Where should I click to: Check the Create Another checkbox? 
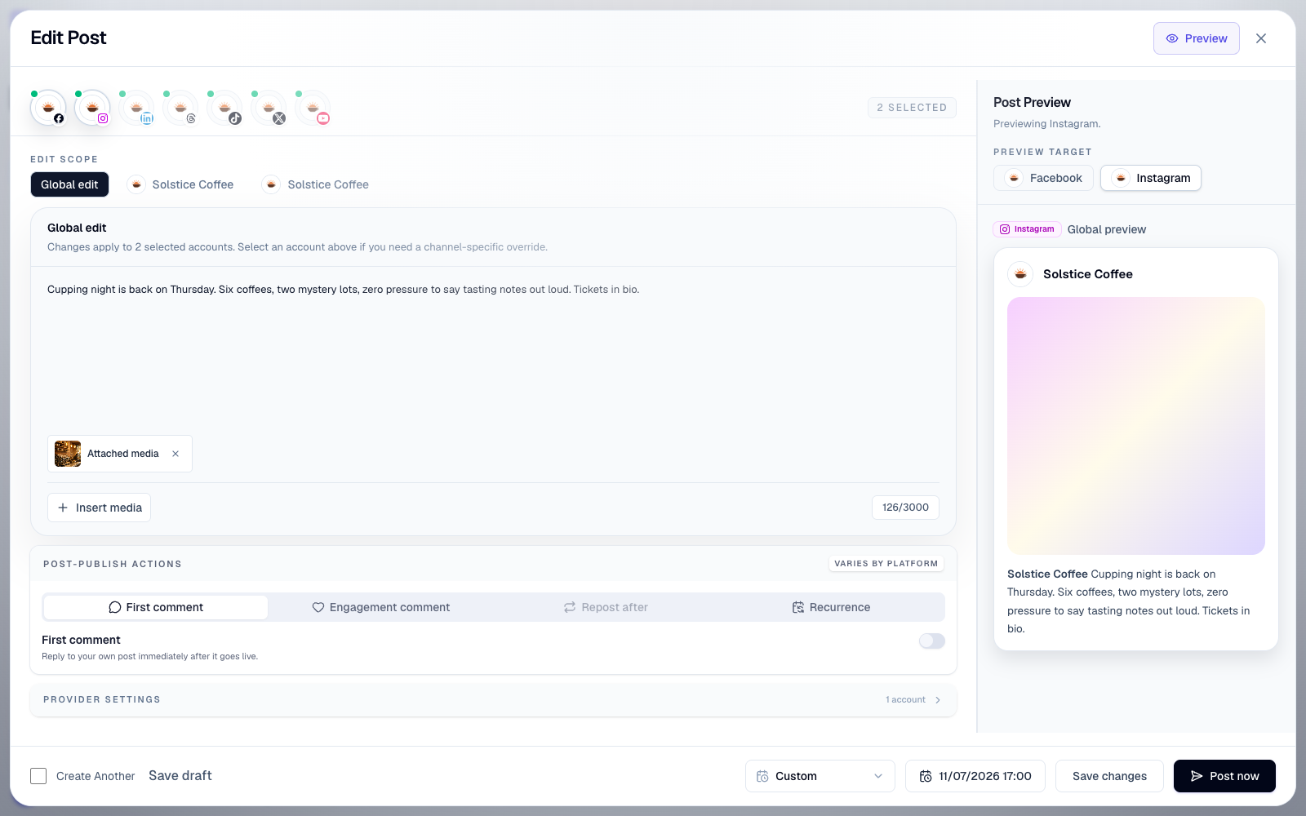coord(38,776)
